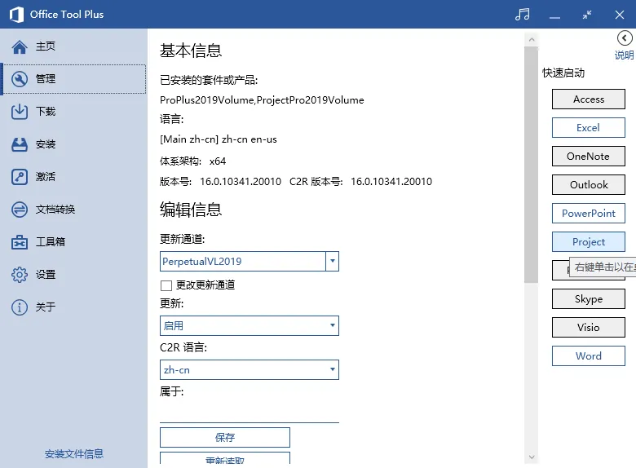This screenshot has height=468, width=636.
Task: Click the 重新读取 button
Action: click(x=225, y=458)
